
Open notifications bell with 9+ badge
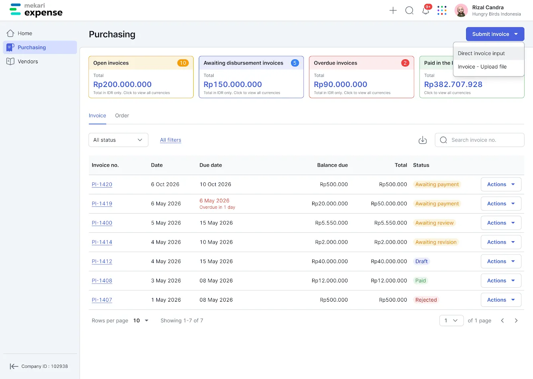[x=425, y=10]
